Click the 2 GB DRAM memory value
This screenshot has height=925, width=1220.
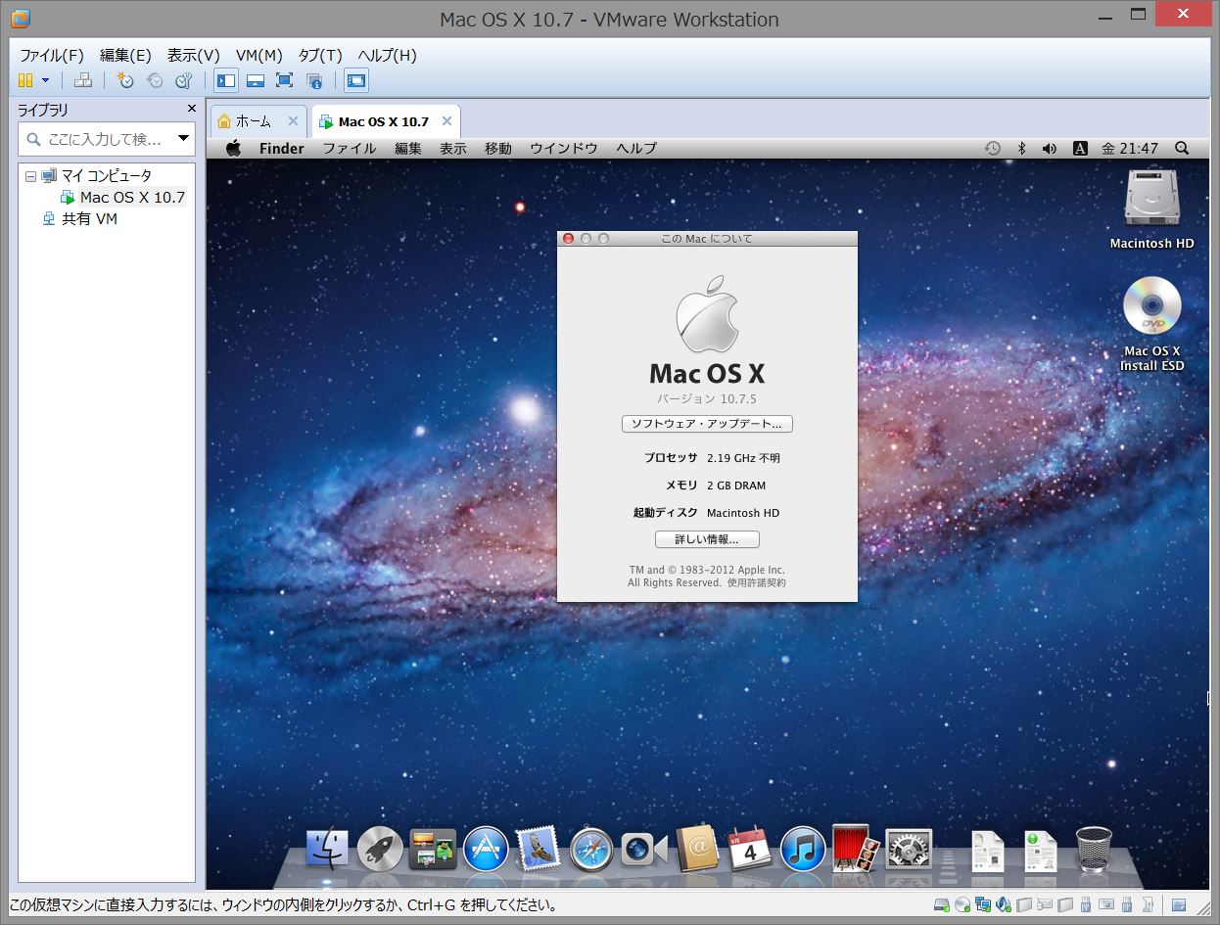736,486
